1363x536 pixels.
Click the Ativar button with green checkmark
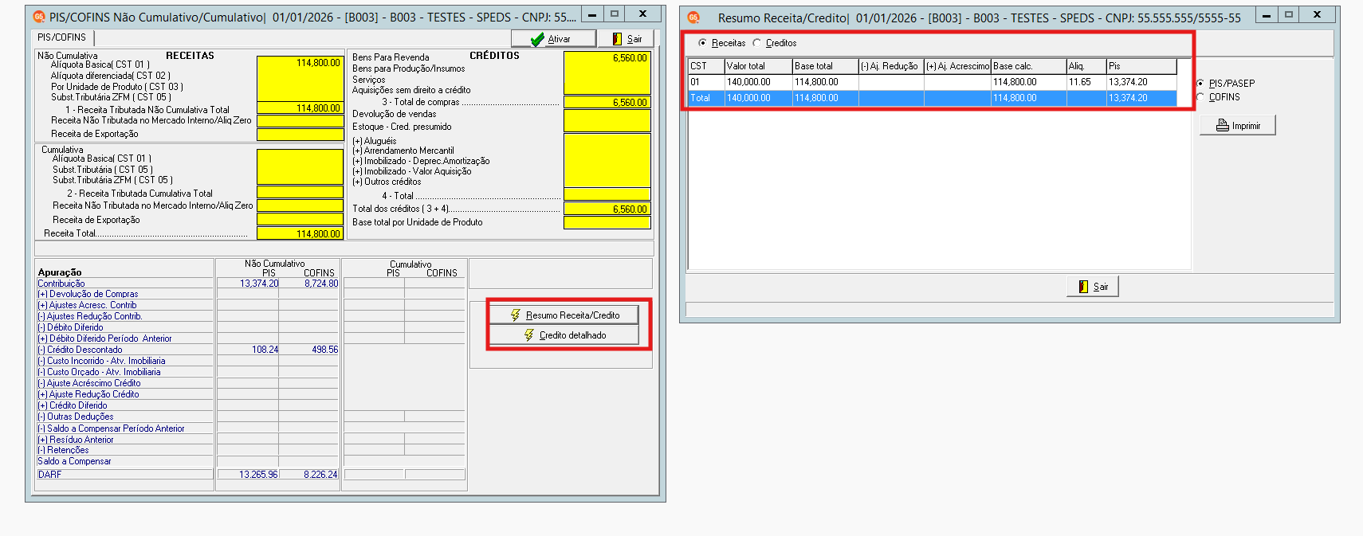(x=553, y=38)
